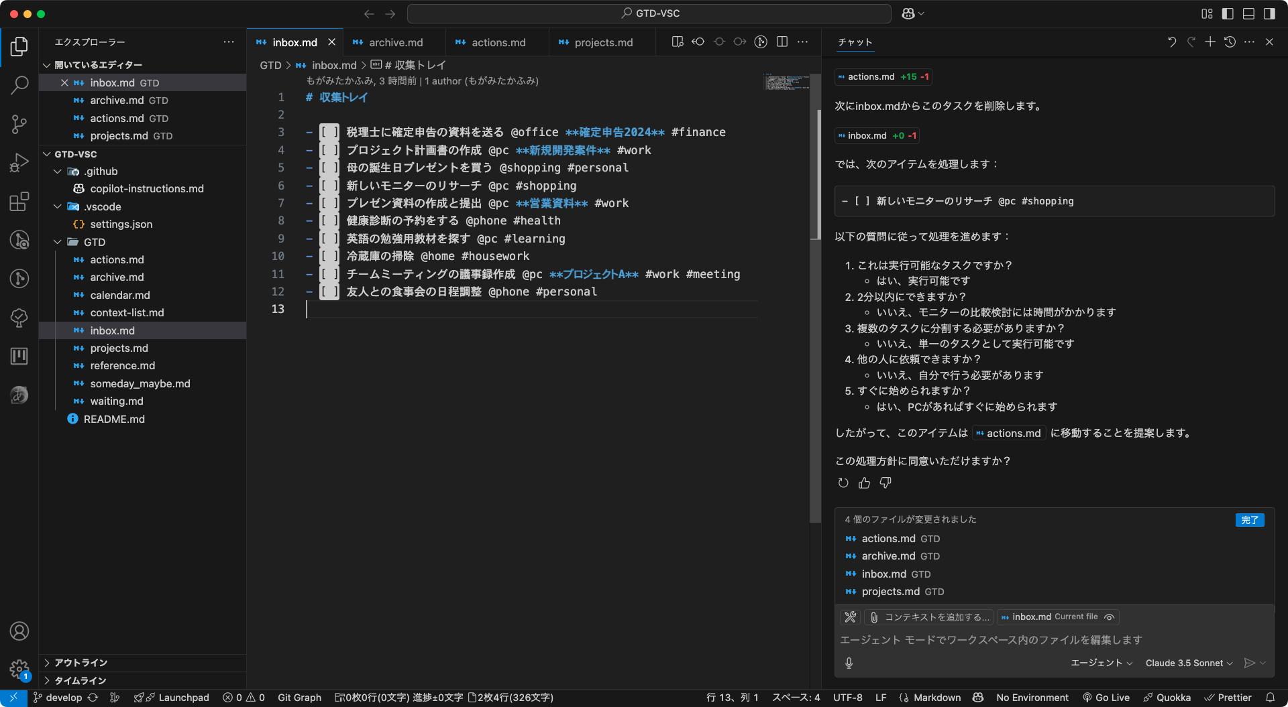This screenshot has height=707, width=1288.
Task: Focus the chat message input field
Action: (x=1053, y=640)
